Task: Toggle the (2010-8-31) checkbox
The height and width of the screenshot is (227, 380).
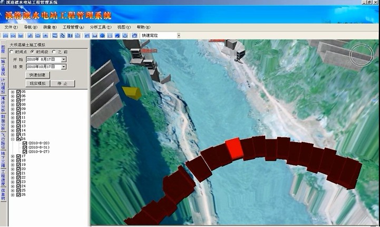Action: (25, 147)
